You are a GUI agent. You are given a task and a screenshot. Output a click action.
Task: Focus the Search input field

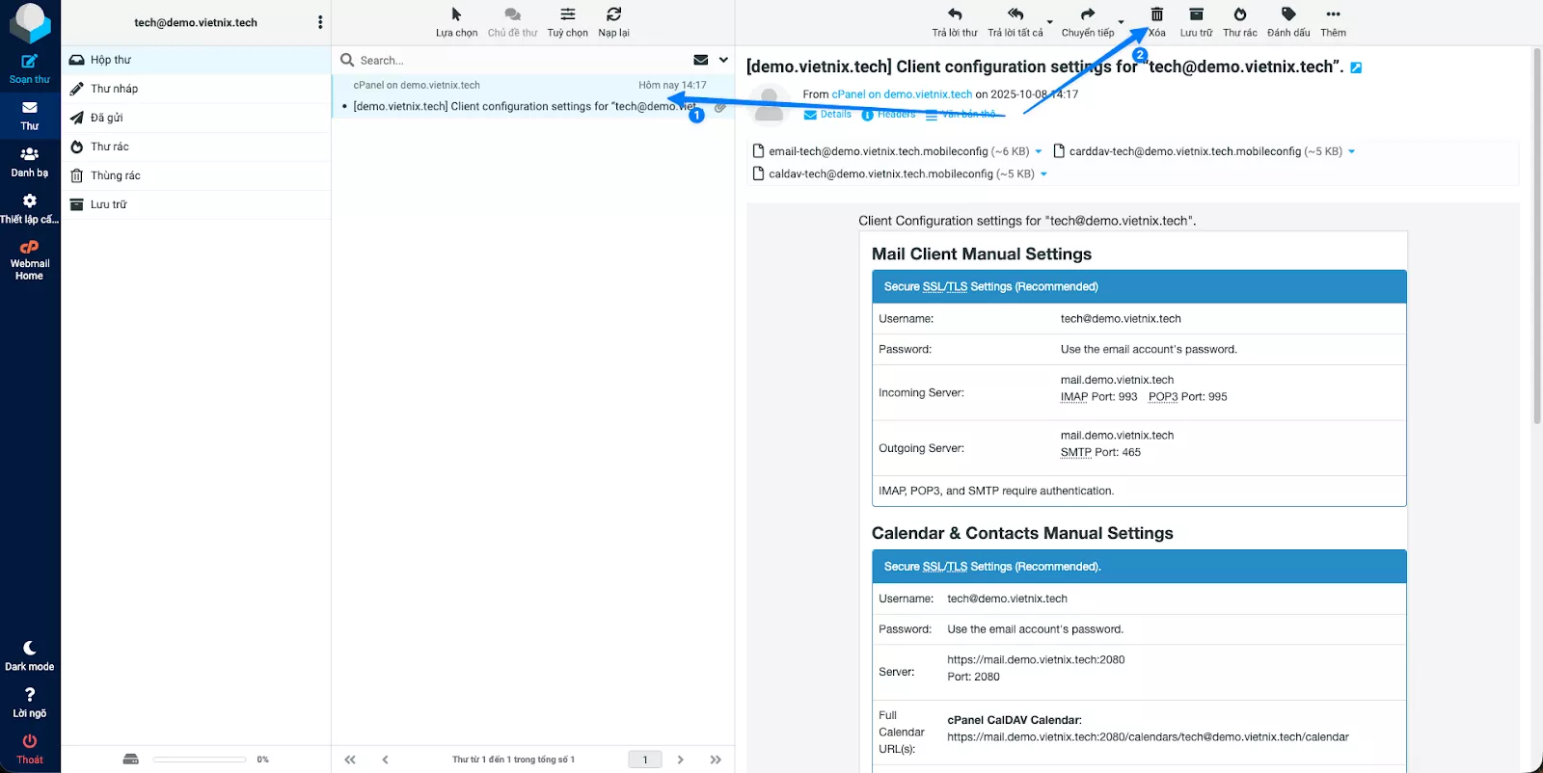521,60
